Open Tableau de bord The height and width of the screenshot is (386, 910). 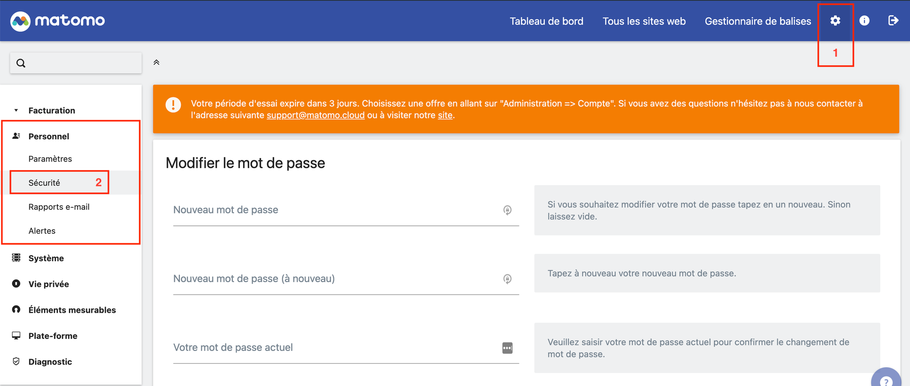[546, 21]
